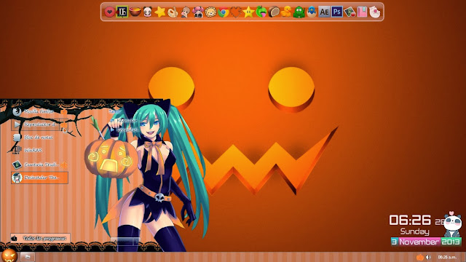Screen dimensions: 466x262
Task: Open the taskbar folder explorer button
Action: point(28,257)
